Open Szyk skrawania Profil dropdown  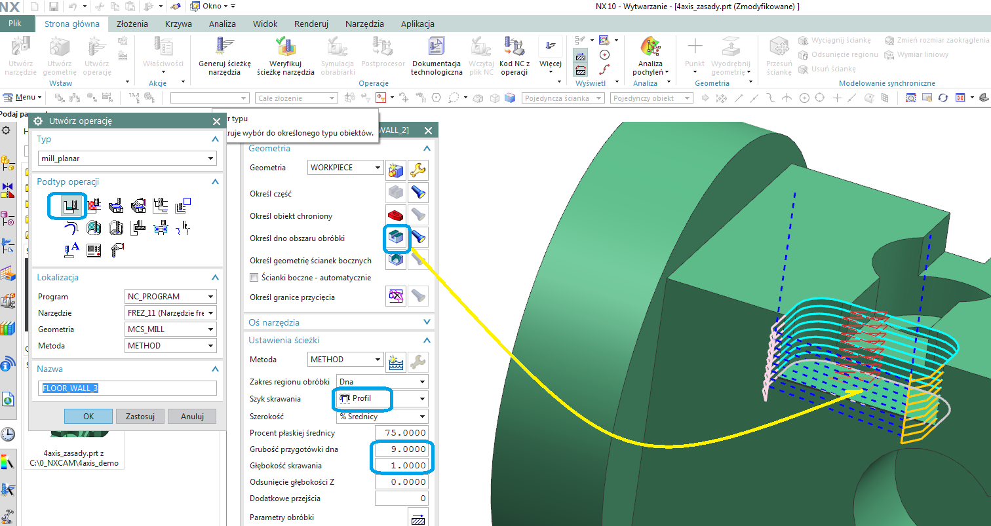[381, 398]
